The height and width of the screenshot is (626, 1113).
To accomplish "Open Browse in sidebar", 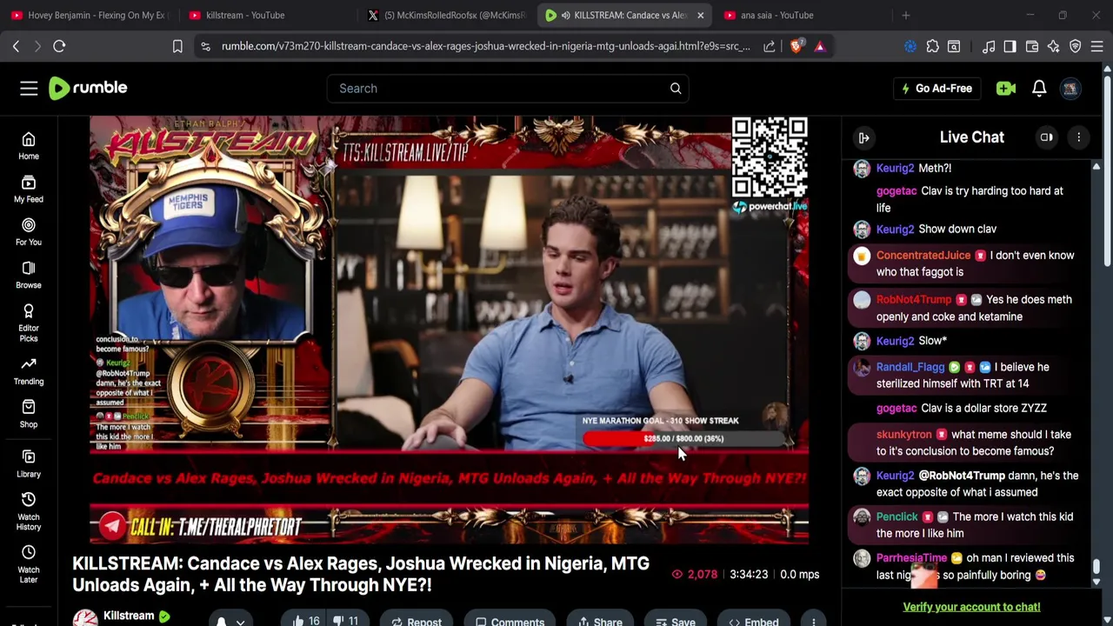I will pos(29,275).
